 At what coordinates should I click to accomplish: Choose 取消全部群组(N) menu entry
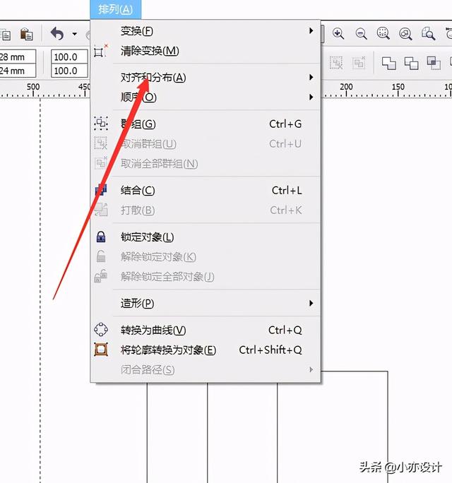[206, 164]
